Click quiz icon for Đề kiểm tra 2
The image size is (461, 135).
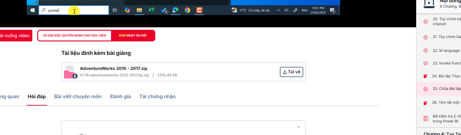426,118
